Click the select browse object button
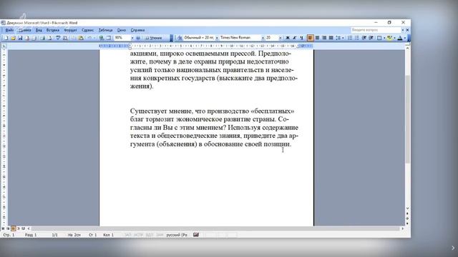Screen dimensions: 458x257 407,218
